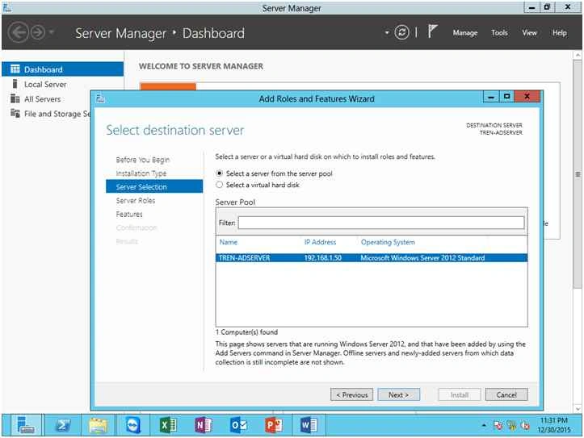Click the taskbar clock showing 11:31 PM

tap(554, 425)
